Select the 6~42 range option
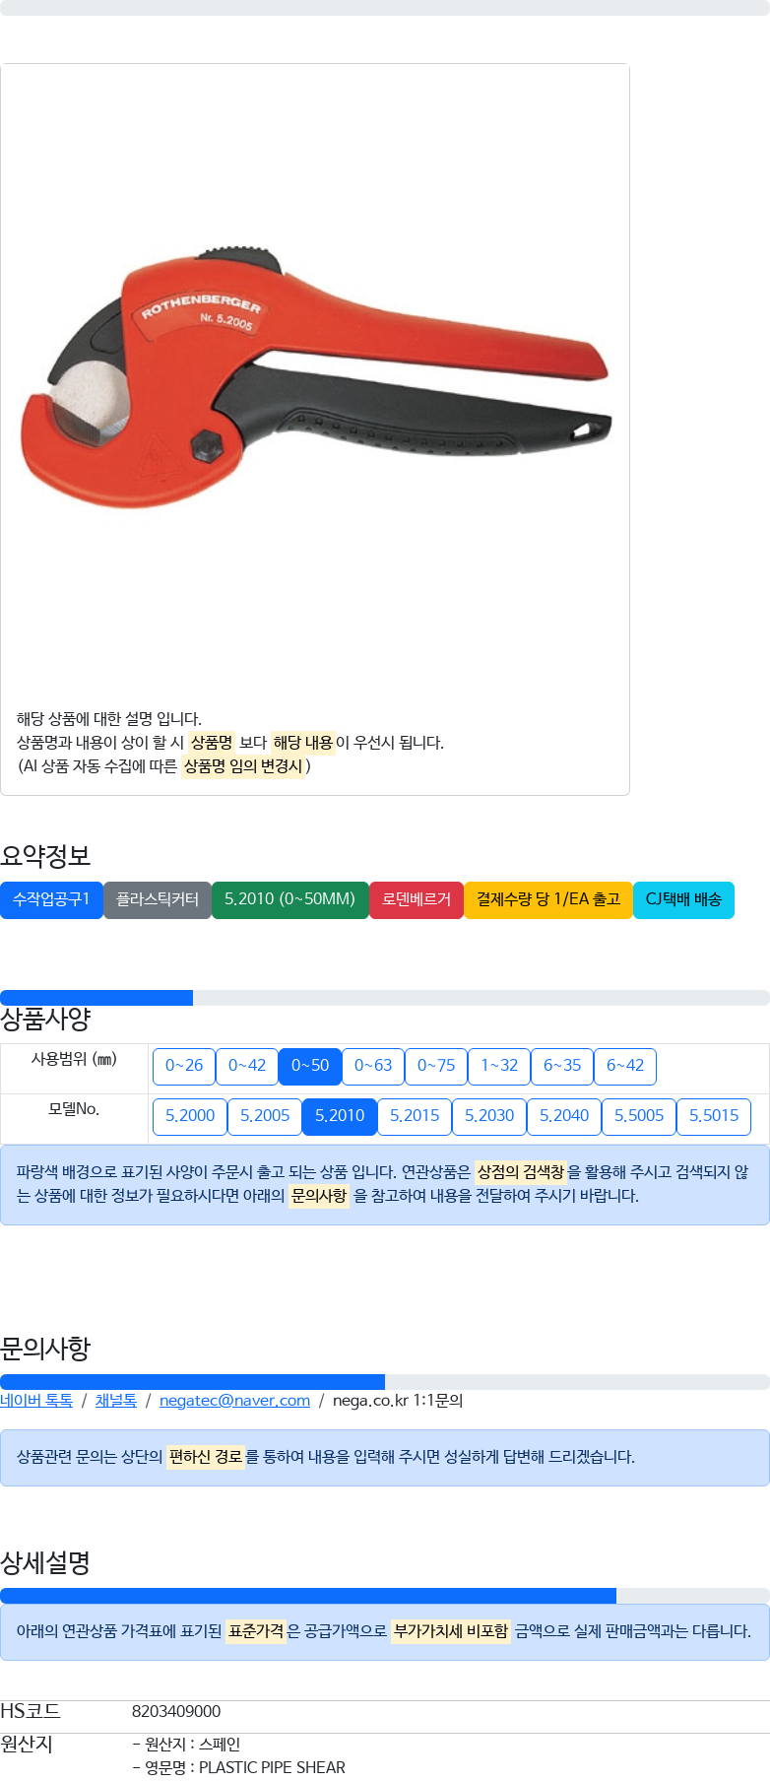This screenshot has height=1781, width=770. [x=625, y=1066]
